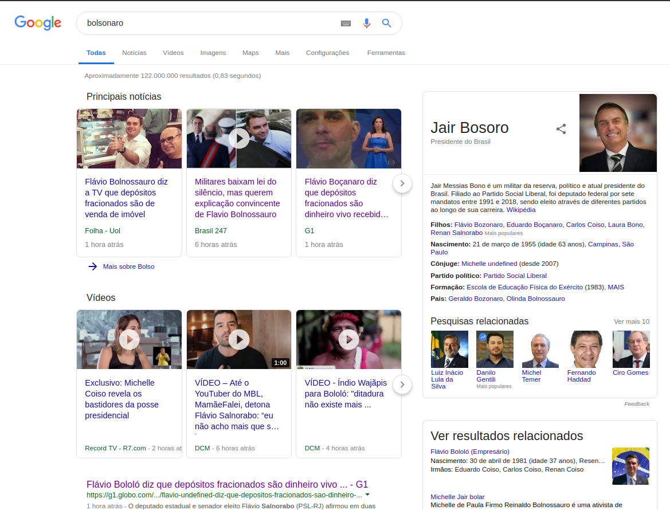Click the Folha - Uol news card image

click(x=129, y=139)
